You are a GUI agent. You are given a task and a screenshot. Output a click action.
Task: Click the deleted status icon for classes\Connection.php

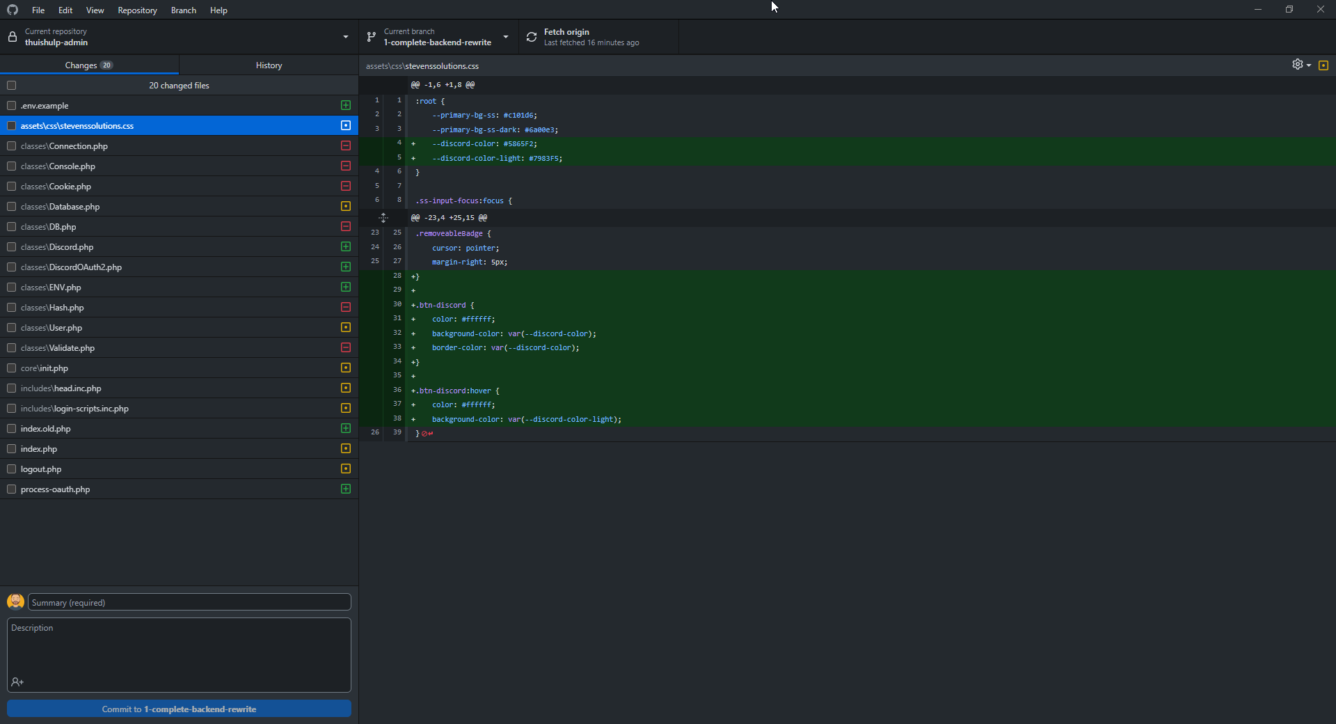click(346, 145)
